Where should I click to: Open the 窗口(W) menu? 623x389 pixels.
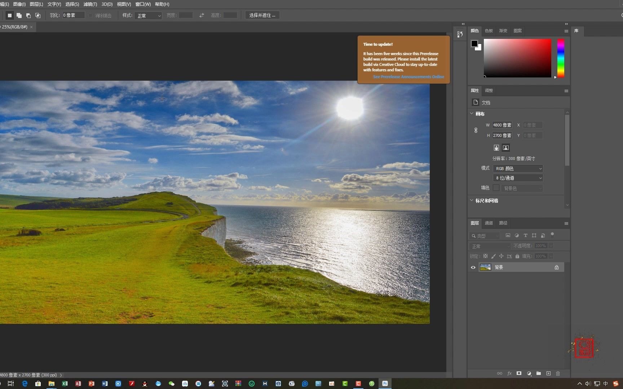[143, 4]
